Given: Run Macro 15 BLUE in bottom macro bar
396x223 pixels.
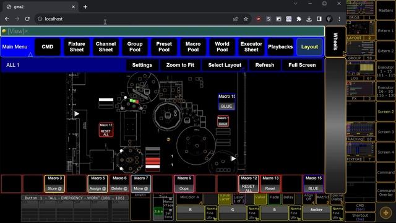Looking at the screenshot, I should point(313,183).
